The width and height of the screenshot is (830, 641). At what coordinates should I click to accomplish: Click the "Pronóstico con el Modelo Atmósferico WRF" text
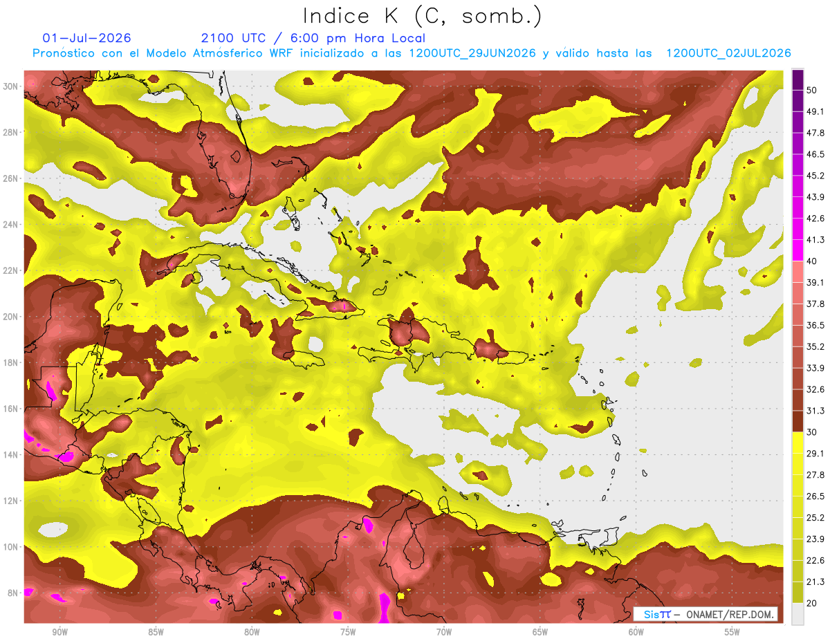[165, 53]
